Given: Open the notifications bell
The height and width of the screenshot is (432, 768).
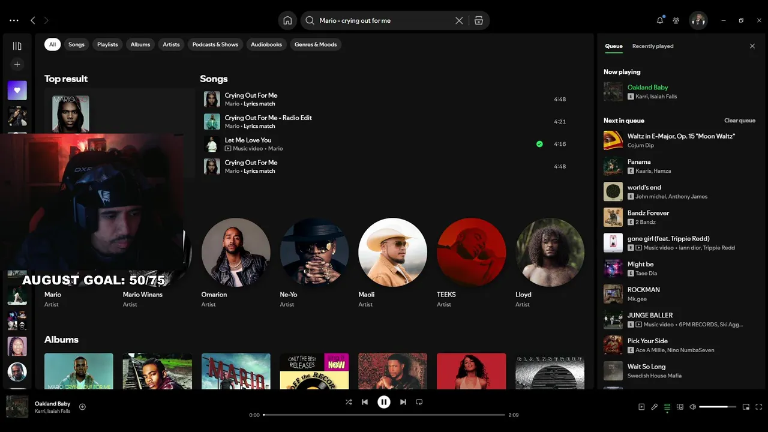Looking at the screenshot, I should click(660, 20).
